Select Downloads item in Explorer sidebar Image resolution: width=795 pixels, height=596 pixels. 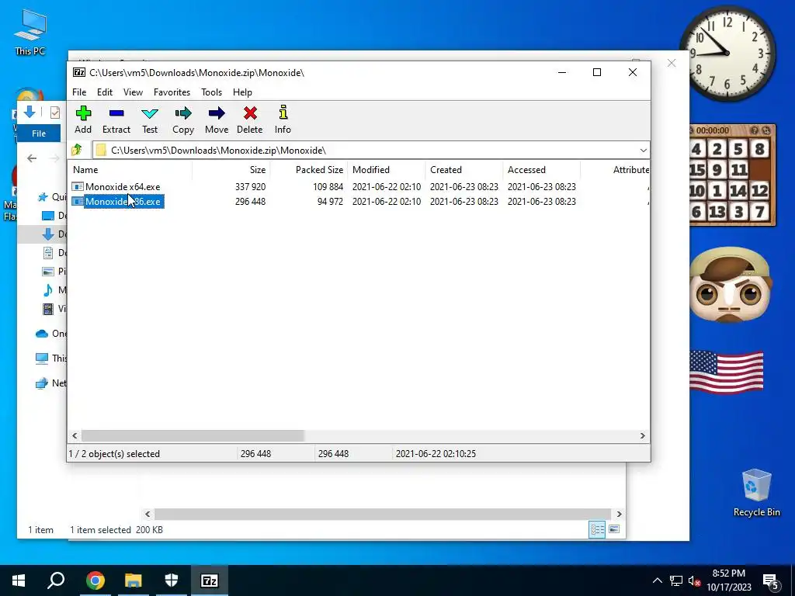click(48, 234)
